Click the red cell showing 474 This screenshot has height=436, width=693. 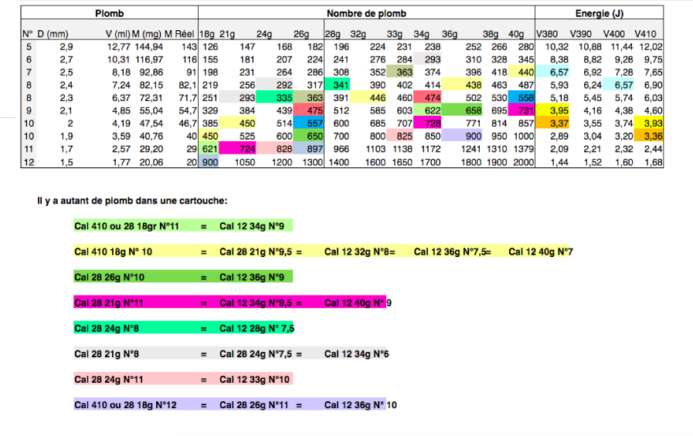coord(430,97)
